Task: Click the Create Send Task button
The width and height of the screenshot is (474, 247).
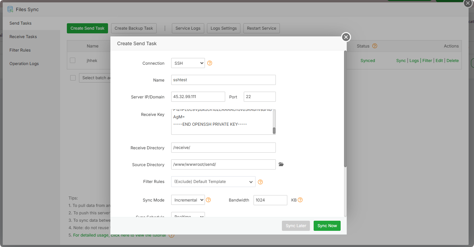Action: pyautogui.click(x=87, y=28)
